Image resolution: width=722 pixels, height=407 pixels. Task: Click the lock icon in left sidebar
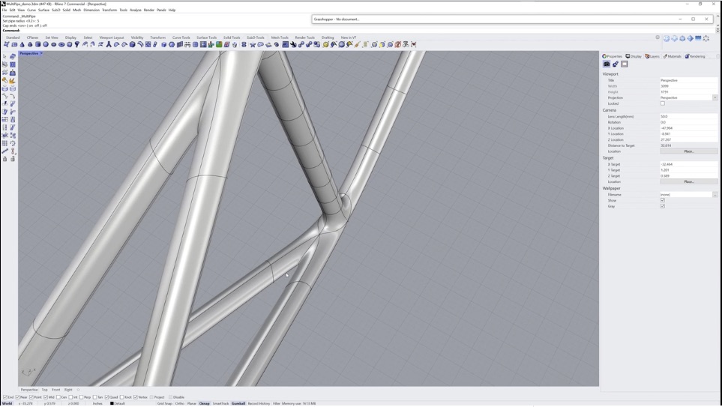click(x=4, y=159)
